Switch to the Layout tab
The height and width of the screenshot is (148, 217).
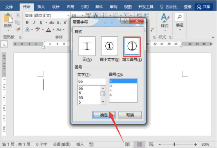click(x=70, y=7)
